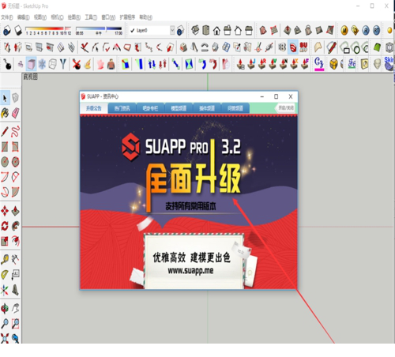Click the yellow rounded cube icon

[x=333, y=64]
